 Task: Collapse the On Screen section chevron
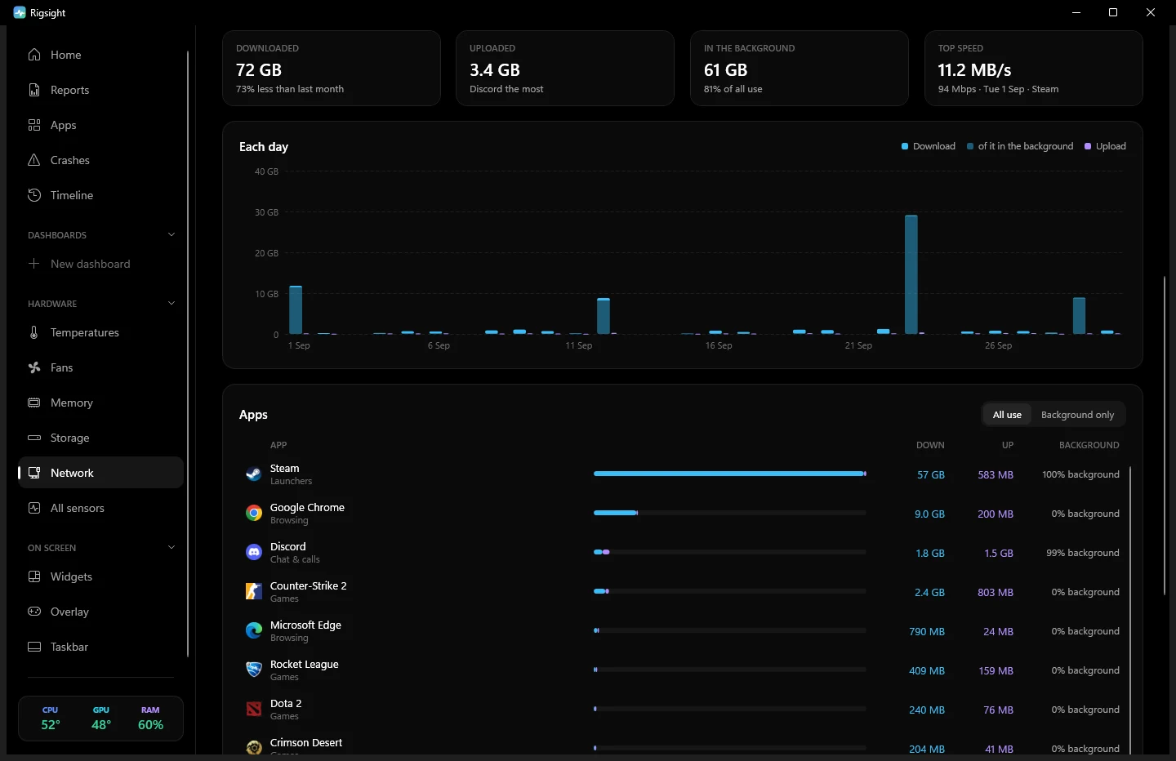171,547
